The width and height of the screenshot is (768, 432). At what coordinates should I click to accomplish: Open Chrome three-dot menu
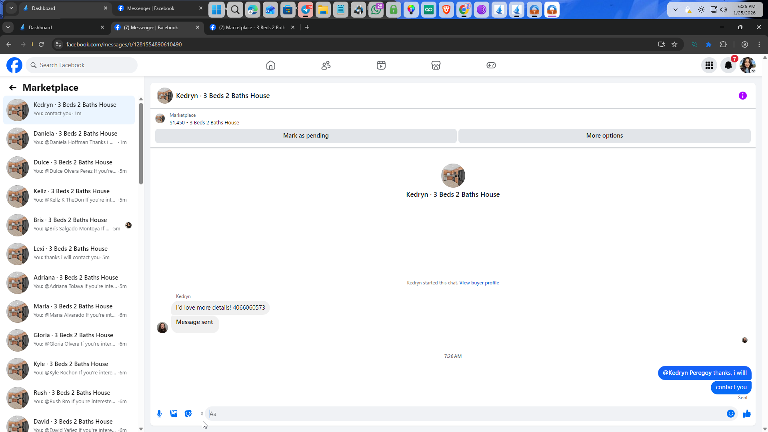[x=759, y=44]
